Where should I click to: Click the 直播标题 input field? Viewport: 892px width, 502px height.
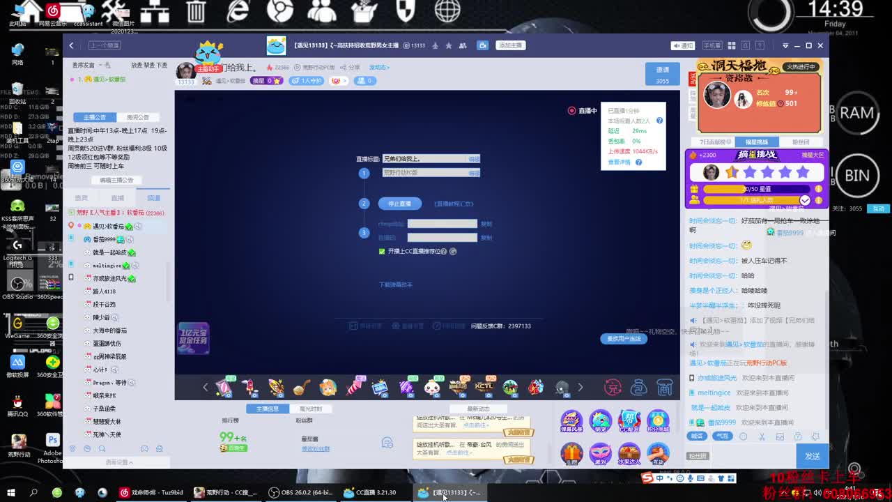click(x=424, y=159)
